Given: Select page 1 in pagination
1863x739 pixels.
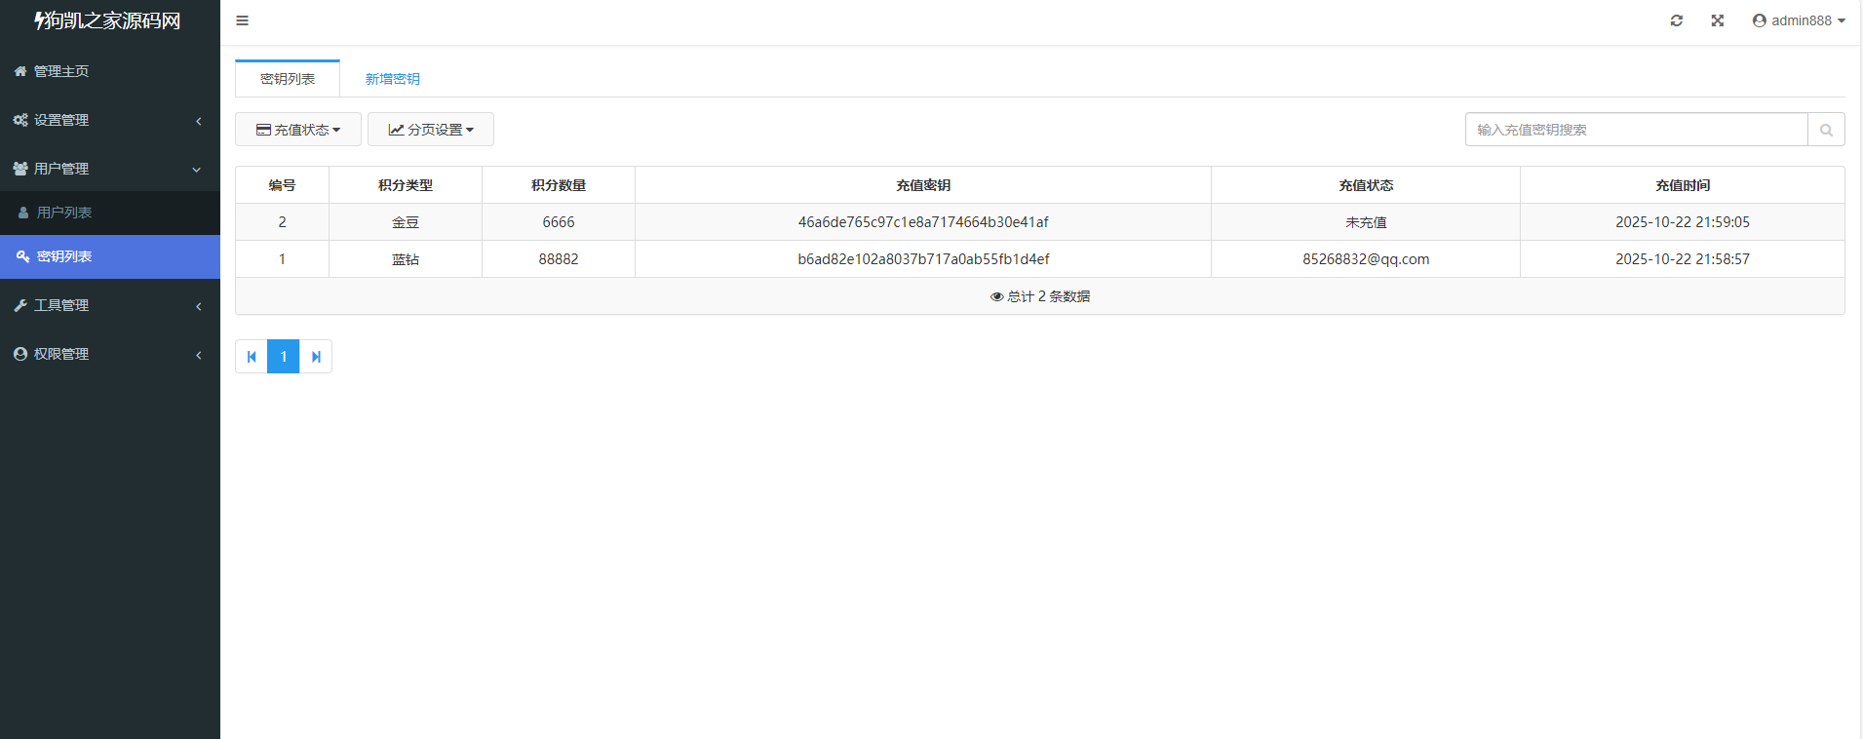Looking at the screenshot, I should (x=284, y=357).
